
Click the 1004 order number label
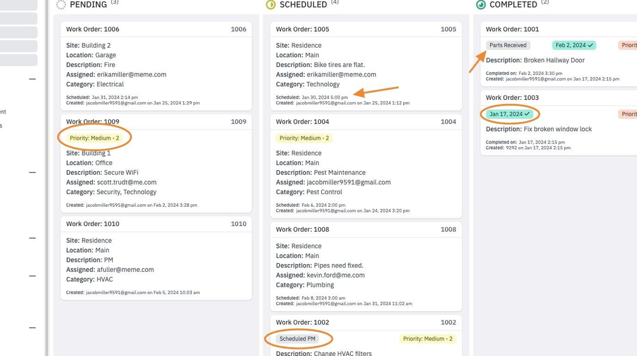point(448,122)
